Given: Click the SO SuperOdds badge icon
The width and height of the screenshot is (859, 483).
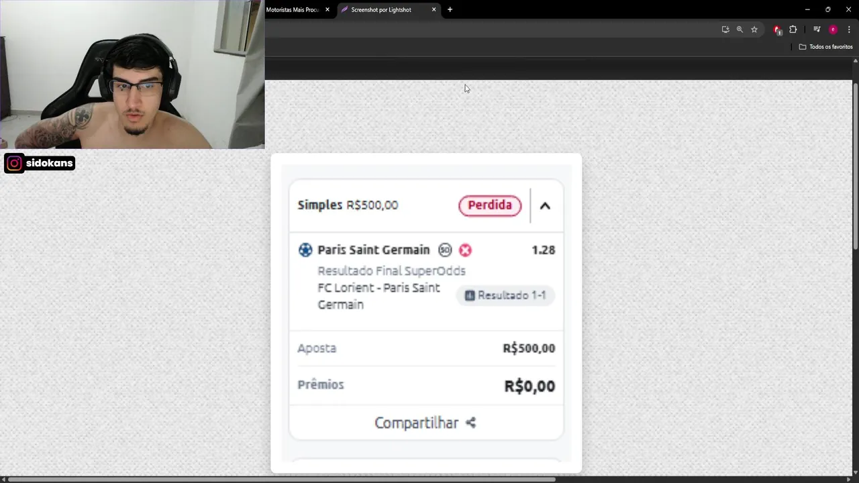Looking at the screenshot, I should coord(445,250).
